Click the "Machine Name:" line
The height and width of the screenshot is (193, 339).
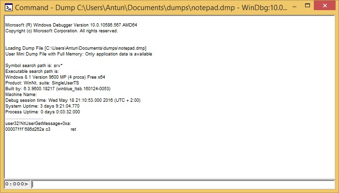click(x=21, y=95)
